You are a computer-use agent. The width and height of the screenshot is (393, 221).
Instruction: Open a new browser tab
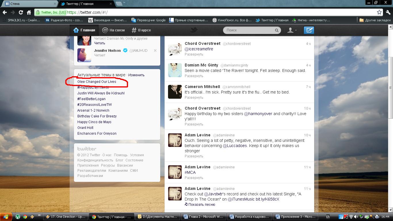(119, 4)
